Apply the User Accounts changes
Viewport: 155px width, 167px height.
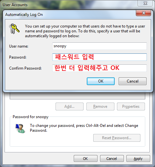[x=138, y=159]
